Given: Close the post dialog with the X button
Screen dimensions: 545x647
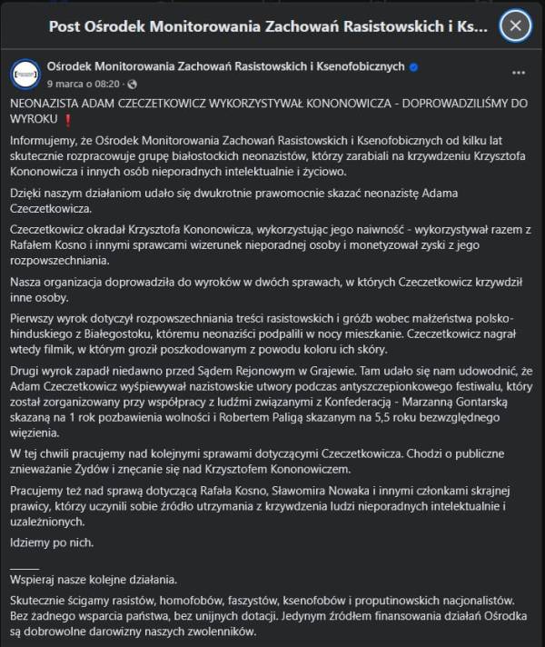Looking at the screenshot, I should click(x=515, y=26).
